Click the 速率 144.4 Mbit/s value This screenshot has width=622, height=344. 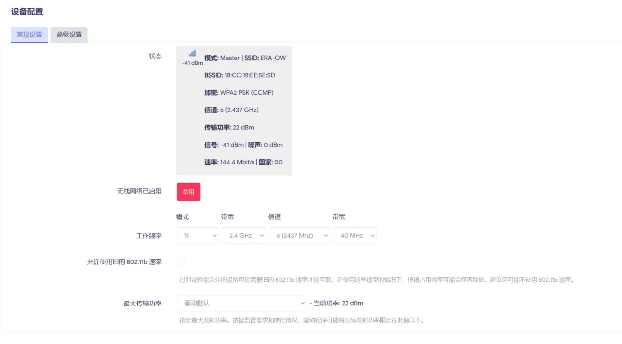click(x=235, y=162)
